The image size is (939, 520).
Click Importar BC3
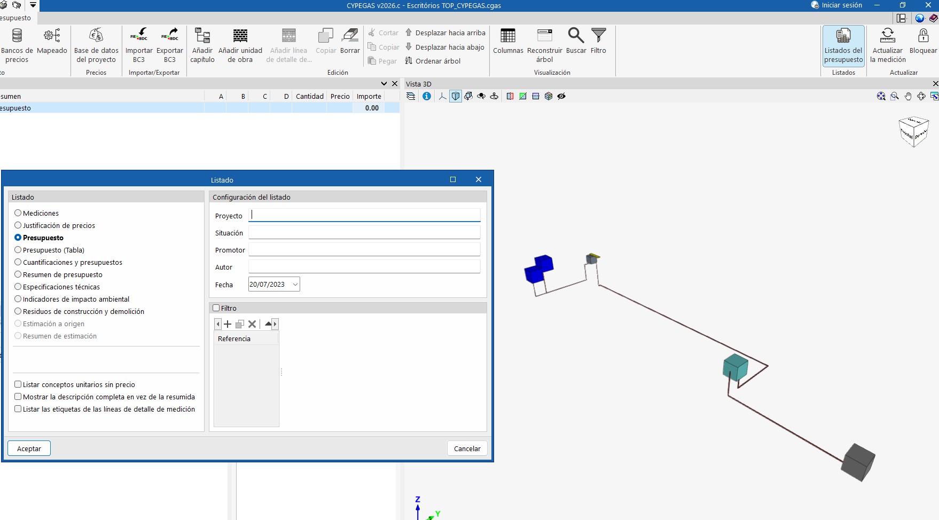click(139, 45)
